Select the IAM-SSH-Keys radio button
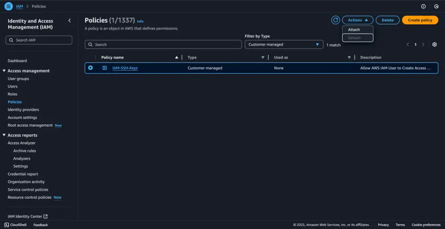 pyautogui.click(x=90, y=68)
